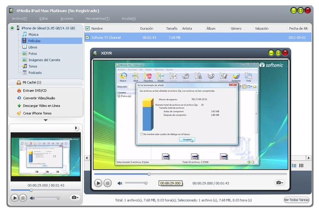Uncheck the Softonic TV Channel row checkbox
Image resolution: width=319 pixels, height=212 pixels.
pos(87,37)
